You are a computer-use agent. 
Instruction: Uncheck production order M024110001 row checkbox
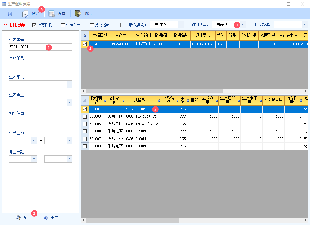(x=85, y=44)
